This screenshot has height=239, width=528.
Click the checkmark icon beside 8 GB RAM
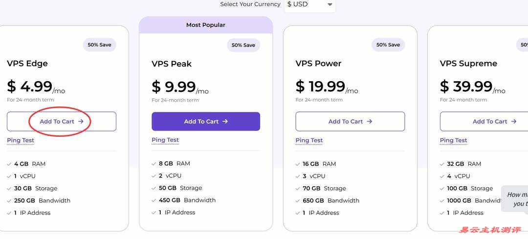pyautogui.click(x=154, y=164)
